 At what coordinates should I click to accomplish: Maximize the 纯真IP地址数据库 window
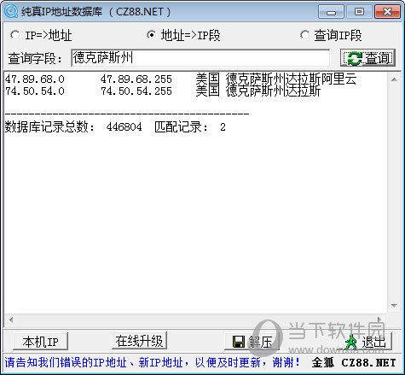coord(359,12)
